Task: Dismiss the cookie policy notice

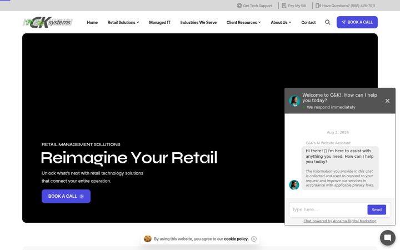Action: [x=253, y=239]
